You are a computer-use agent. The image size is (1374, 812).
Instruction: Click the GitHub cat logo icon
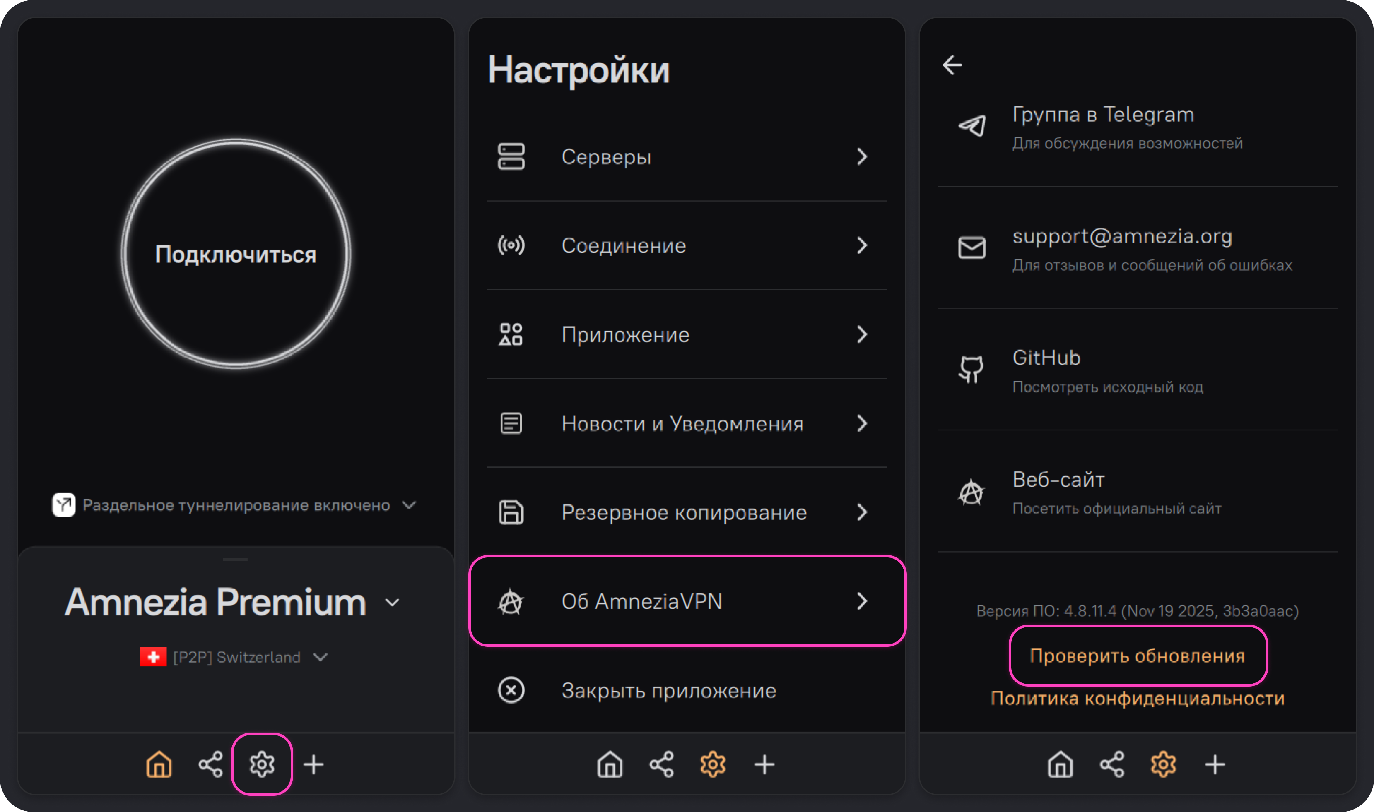pyautogui.click(x=971, y=369)
